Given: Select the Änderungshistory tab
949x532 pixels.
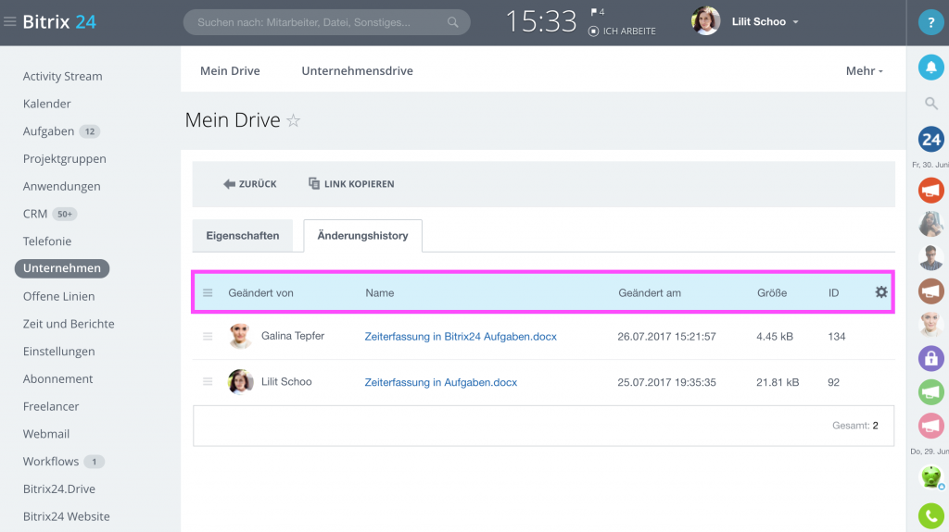Looking at the screenshot, I should coord(362,236).
